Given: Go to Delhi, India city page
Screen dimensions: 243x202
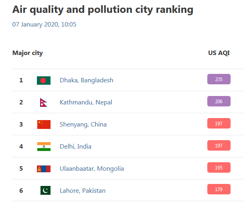Looking at the screenshot, I should click(75, 147).
